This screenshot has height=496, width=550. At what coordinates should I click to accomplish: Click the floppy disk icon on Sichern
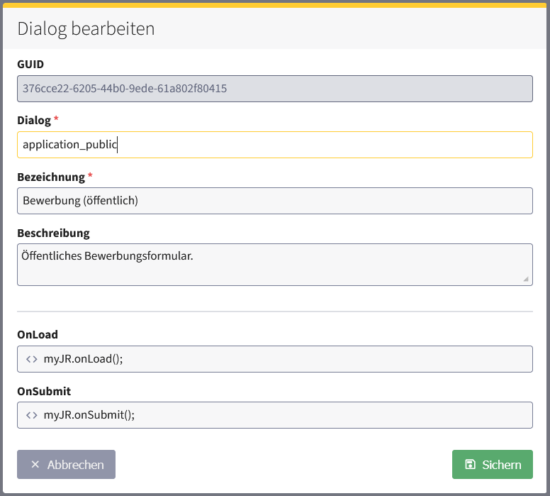[x=470, y=465]
